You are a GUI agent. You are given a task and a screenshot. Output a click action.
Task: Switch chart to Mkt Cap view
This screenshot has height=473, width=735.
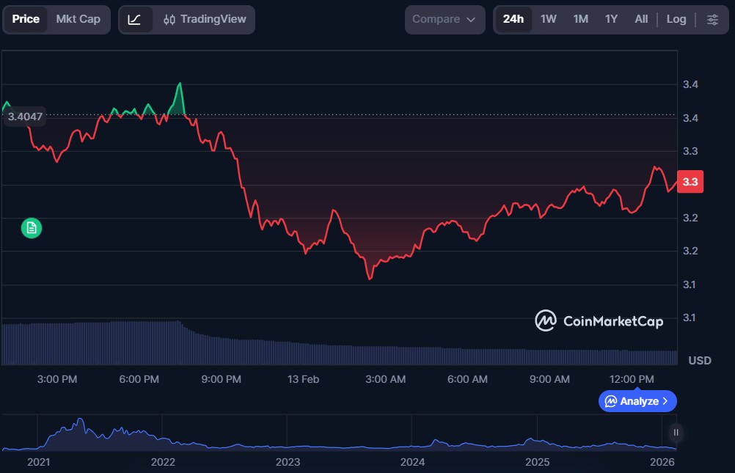click(x=78, y=20)
